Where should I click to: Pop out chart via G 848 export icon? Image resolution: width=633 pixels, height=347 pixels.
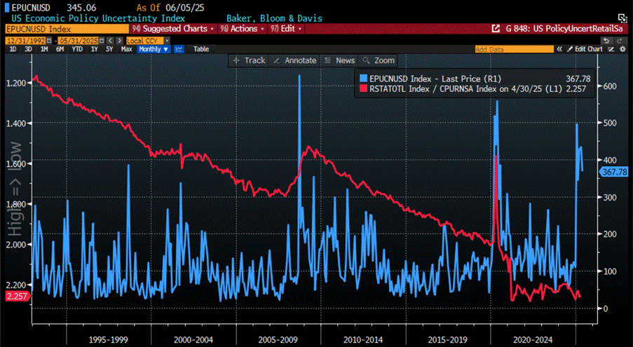[496, 29]
